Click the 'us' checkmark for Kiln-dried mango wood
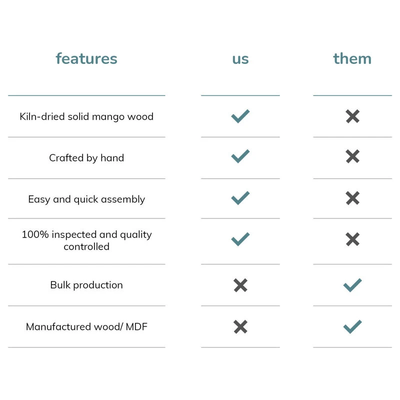This screenshot has width=400, height=400. click(240, 116)
